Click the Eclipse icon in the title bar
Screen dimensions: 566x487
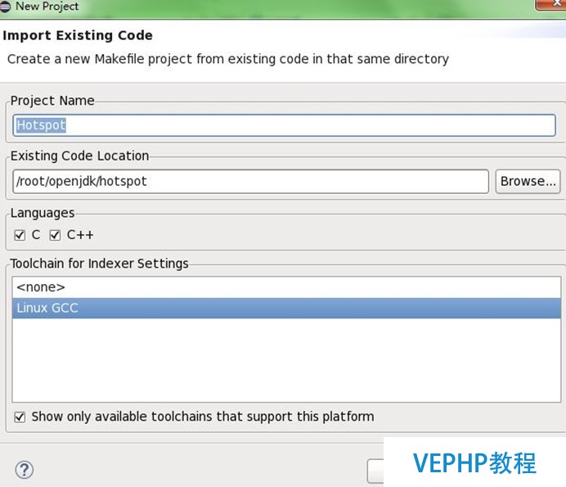[x=5, y=7]
